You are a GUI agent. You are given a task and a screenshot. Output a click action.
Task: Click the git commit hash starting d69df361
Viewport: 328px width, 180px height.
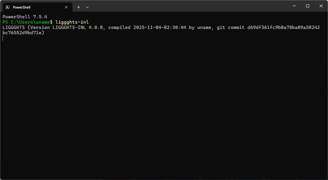(283, 27)
